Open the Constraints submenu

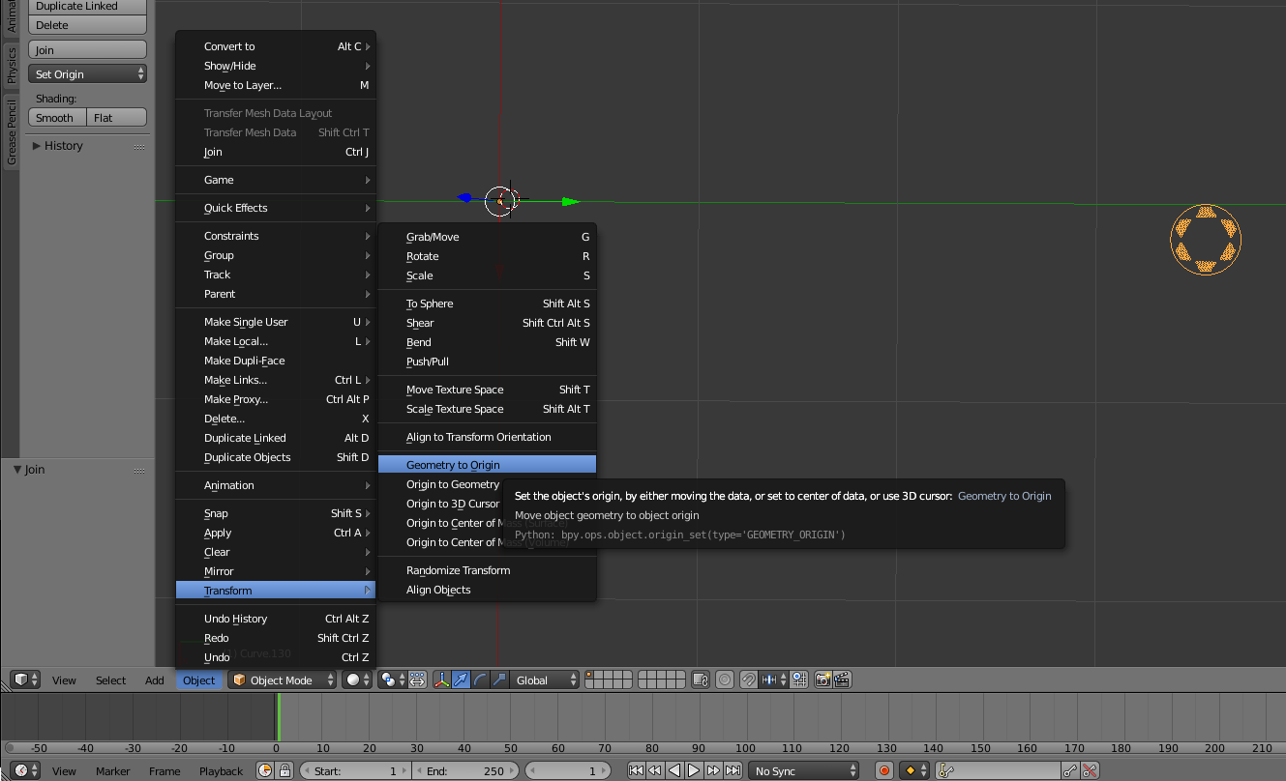click(276, 236)
